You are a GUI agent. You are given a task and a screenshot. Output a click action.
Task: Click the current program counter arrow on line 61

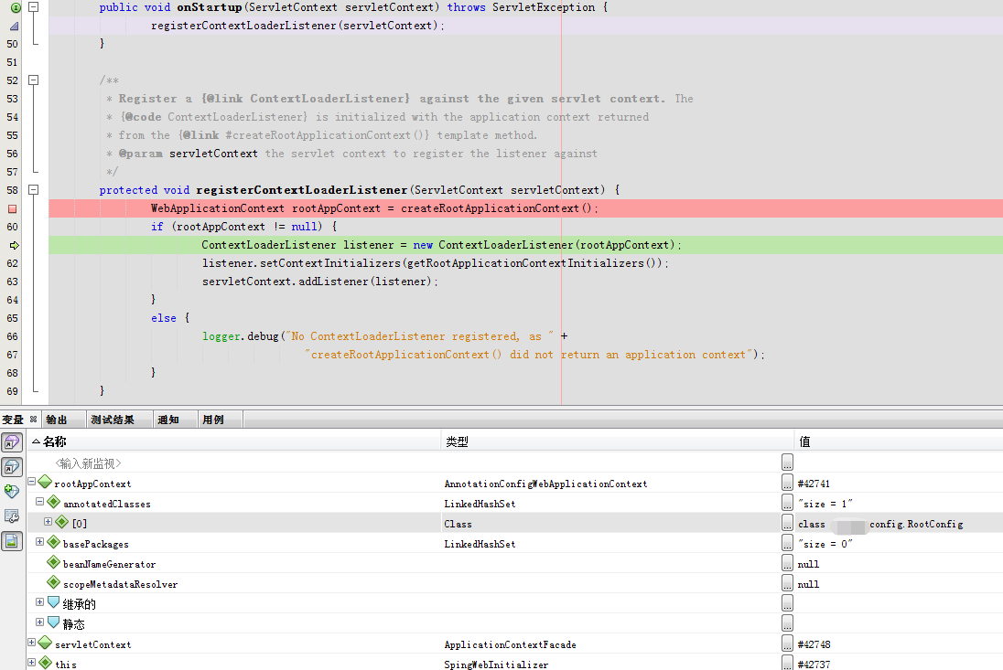pyautogui.click(x=14, y=245)
